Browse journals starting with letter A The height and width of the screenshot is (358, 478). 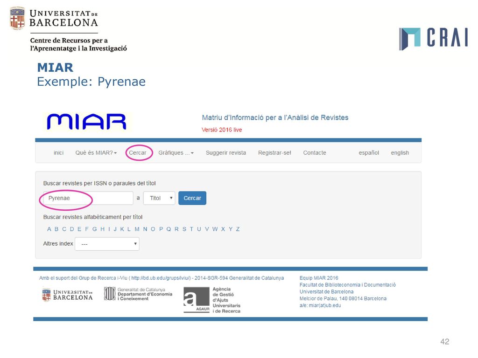tap(49, 229)
